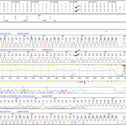Click base position 270 in the 2R sample trace
This screenshot has height=125, width=126.
[x=105, y=52]
